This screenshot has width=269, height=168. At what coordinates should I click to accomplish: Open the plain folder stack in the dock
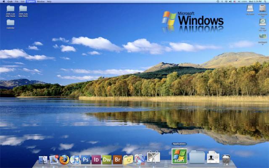click(197, 157)
